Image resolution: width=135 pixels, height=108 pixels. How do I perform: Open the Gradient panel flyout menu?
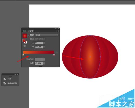click(x=58, y=31)
